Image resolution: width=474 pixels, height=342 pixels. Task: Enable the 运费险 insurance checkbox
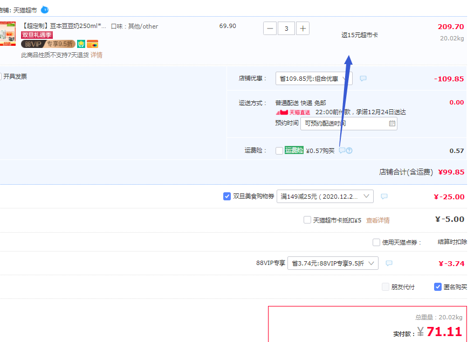point(279,151)
